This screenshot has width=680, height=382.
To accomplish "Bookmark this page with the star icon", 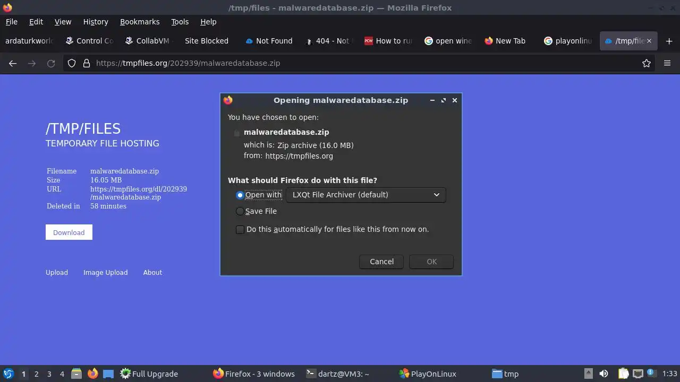I will click(x=647, y=63).
